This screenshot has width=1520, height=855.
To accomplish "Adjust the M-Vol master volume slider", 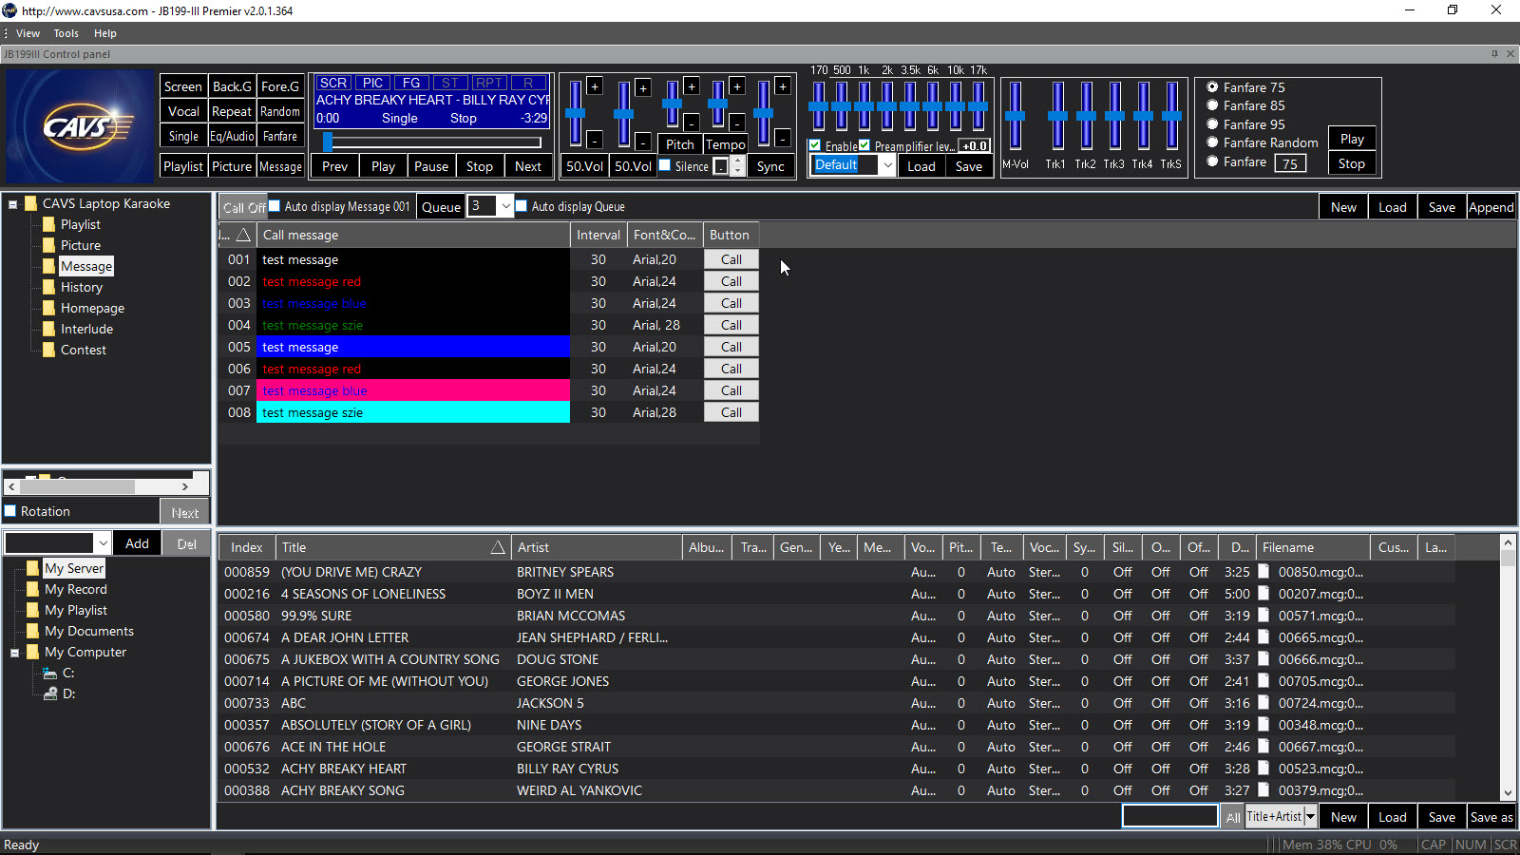I will 1015,116.
